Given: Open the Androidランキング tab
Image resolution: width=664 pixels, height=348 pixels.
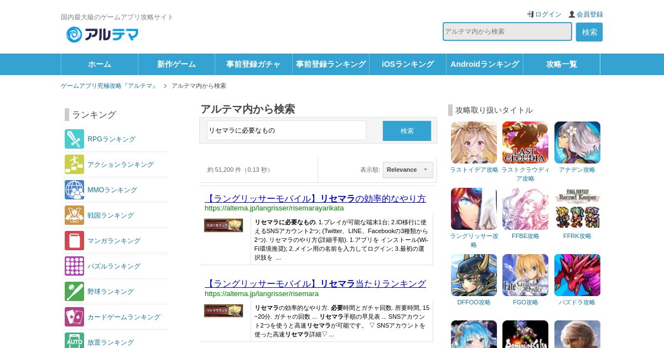Looking at the screenshot, I should (x=485, y=64).
